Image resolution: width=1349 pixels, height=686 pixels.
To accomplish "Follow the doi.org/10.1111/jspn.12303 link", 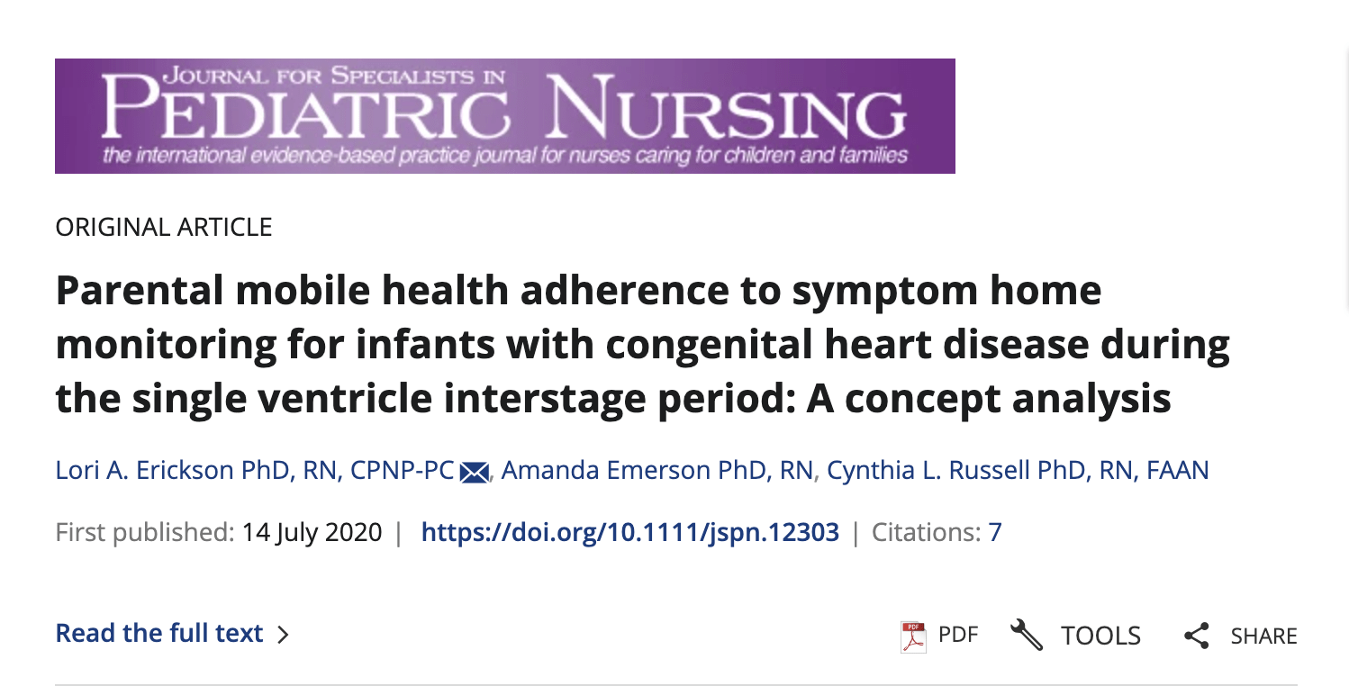I will click(x=630, y=533).
